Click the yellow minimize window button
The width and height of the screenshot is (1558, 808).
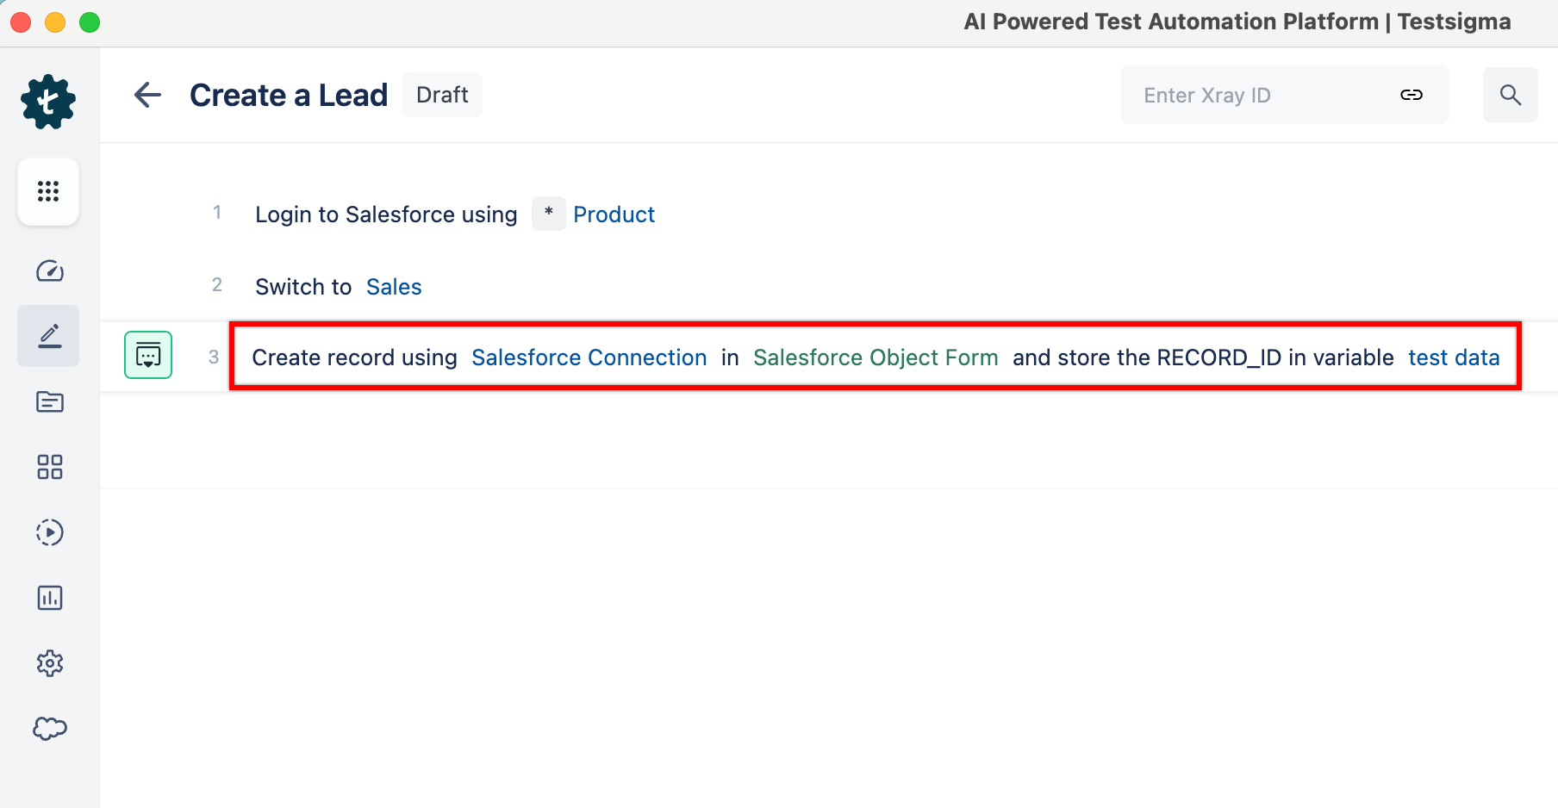(x=55, y=22)
